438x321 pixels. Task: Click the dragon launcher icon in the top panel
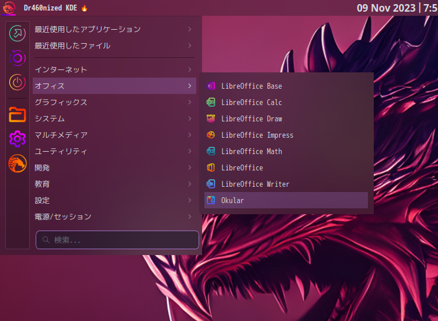point(9,8)
